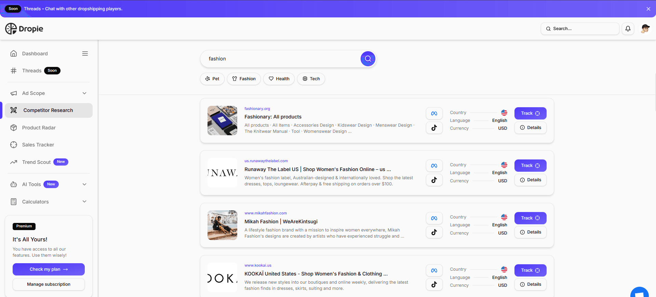Open Meta ads for KOOKAÏ

pyautogui.click(x=434, y=270)
